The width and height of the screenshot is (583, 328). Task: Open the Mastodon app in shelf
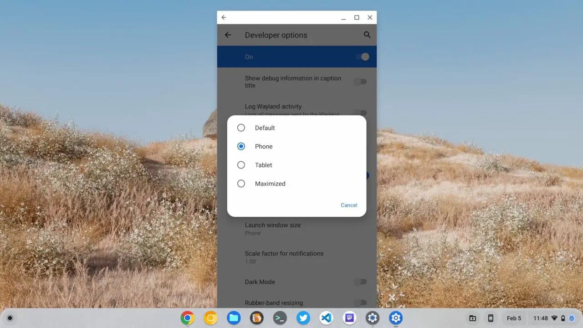point(349,318)
